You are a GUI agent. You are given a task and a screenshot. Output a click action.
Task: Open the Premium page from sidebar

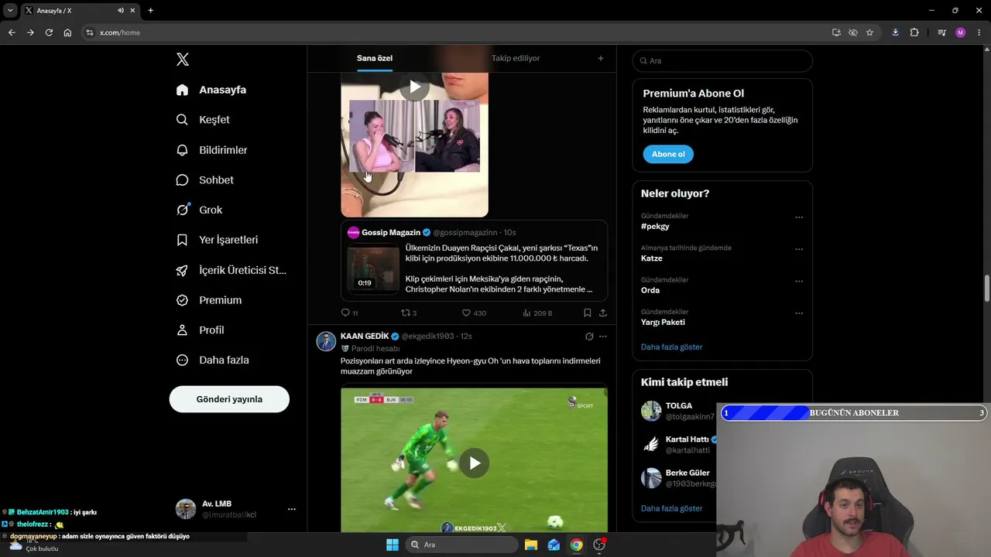(x=209, y=300)
